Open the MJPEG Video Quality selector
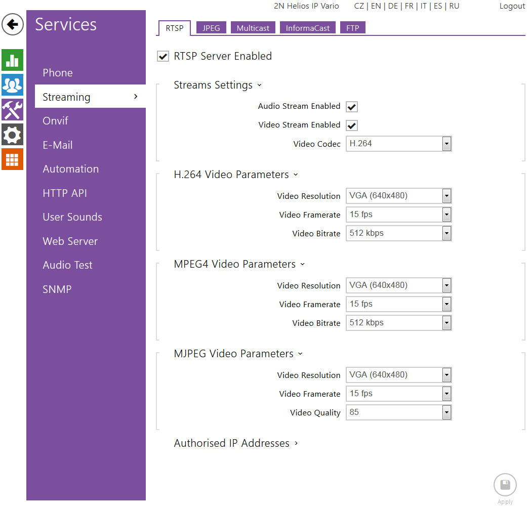Screen dimensions: 529x507 coord(446,412)
